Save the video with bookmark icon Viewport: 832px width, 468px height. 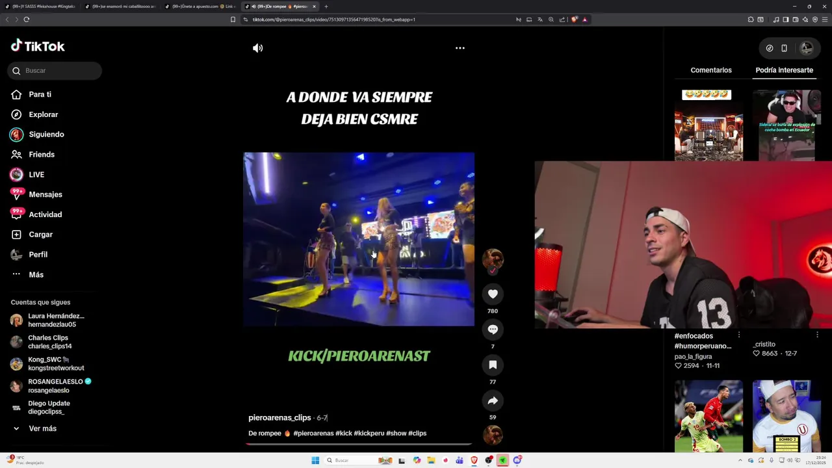[493, 365]
